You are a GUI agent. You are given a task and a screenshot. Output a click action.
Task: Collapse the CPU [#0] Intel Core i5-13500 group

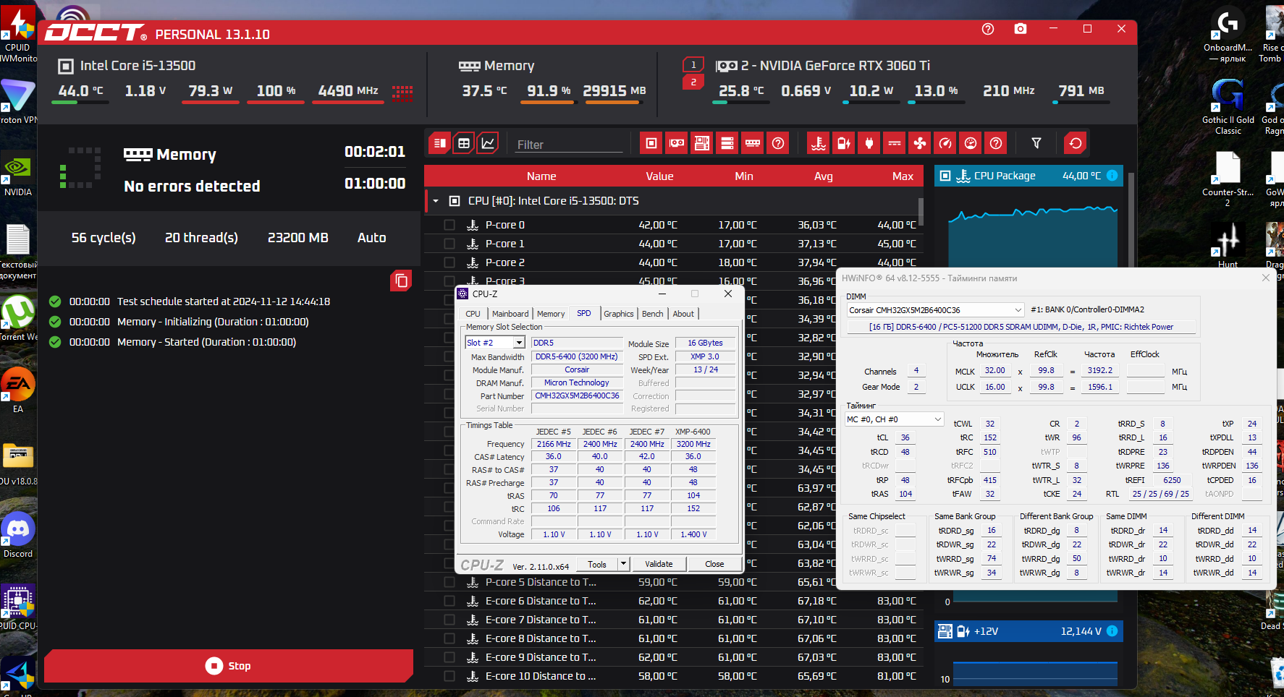coord(436,201)
